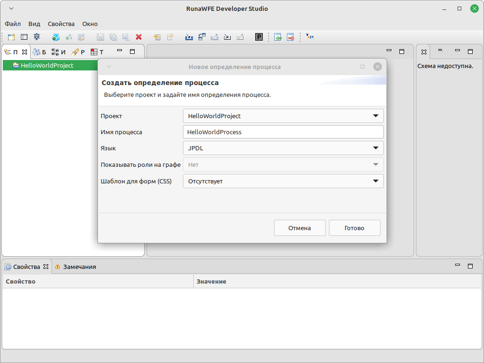484x363 pixels.
Task: Click the Отмена button
Action: click(300, 228)
